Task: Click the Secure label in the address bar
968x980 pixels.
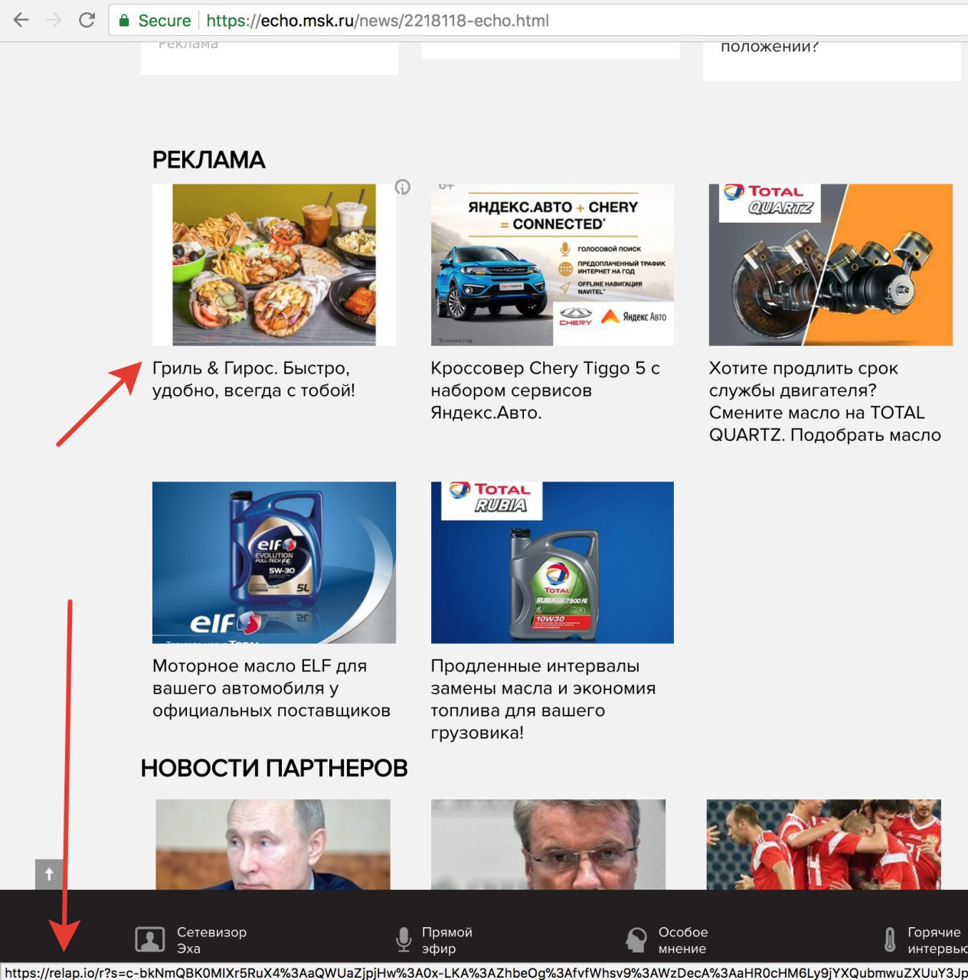Action: [x=164, y=21]
